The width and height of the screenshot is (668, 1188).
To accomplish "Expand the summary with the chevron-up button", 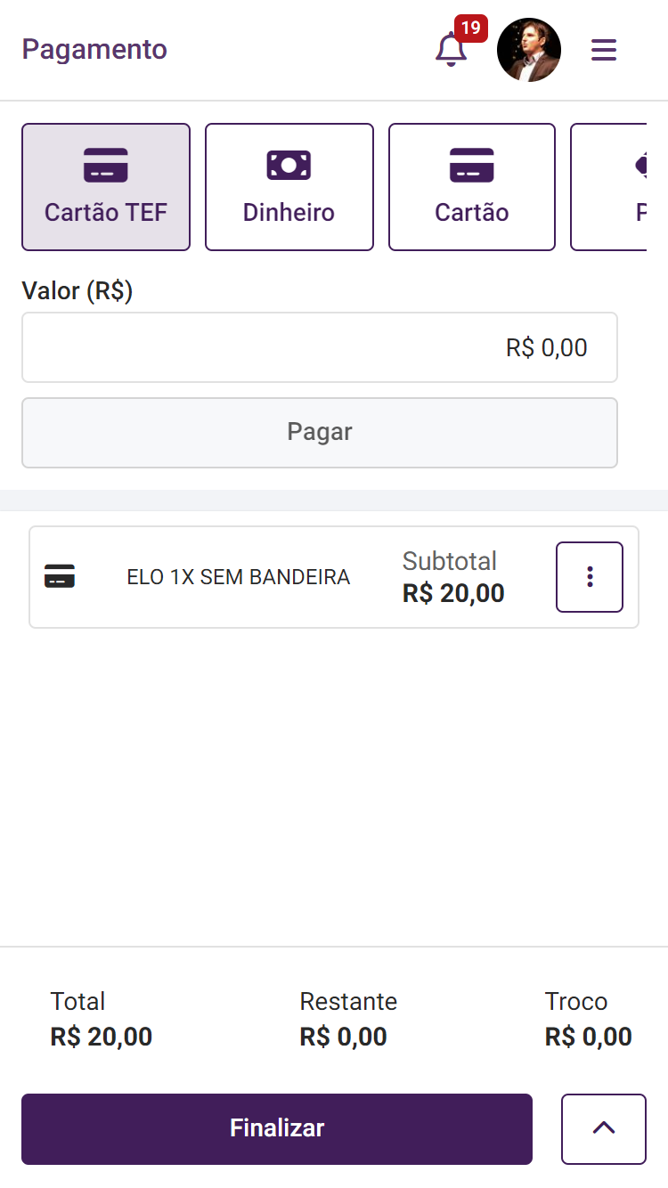I will 604,1128.
